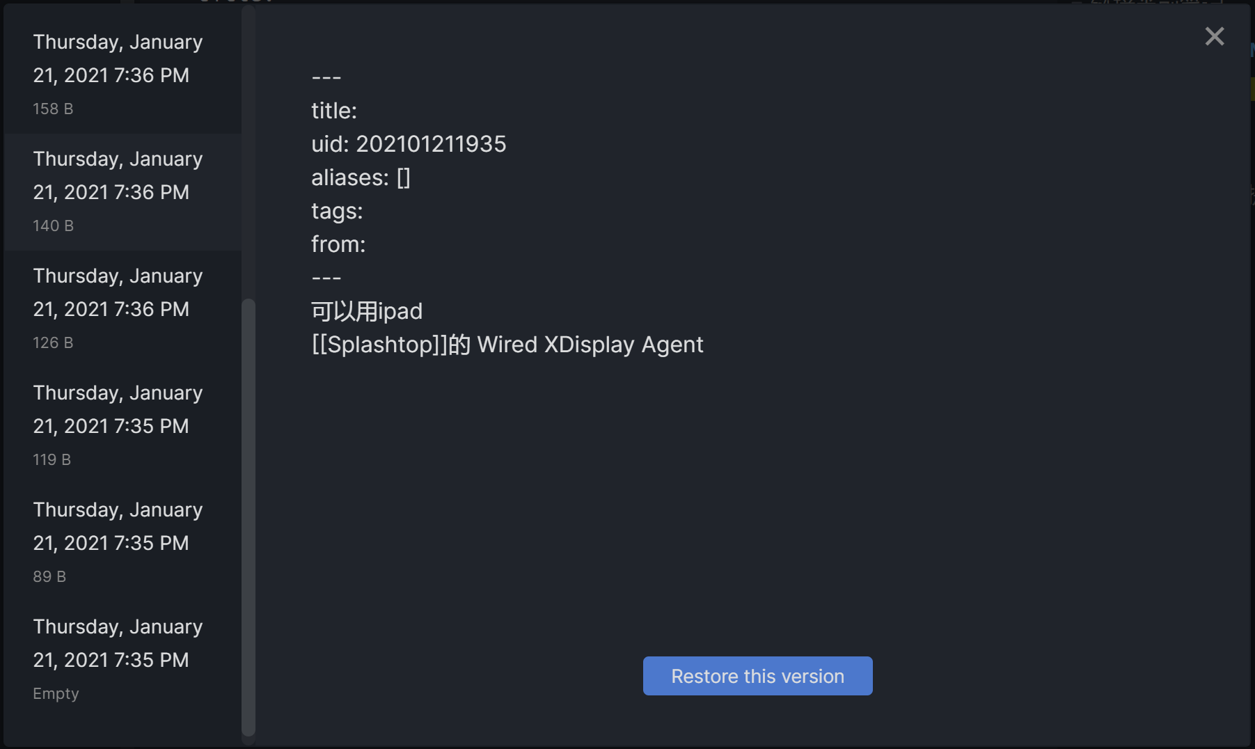Click the version list scrollbar

[248, 515]
